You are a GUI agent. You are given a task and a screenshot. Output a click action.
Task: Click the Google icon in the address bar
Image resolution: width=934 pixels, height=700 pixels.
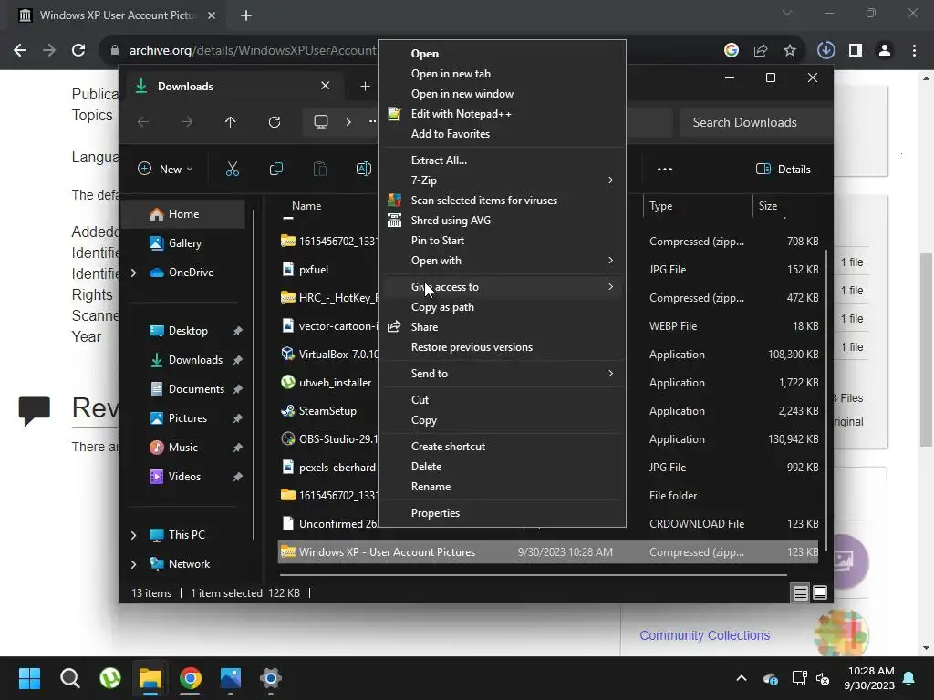pos(732,51)
